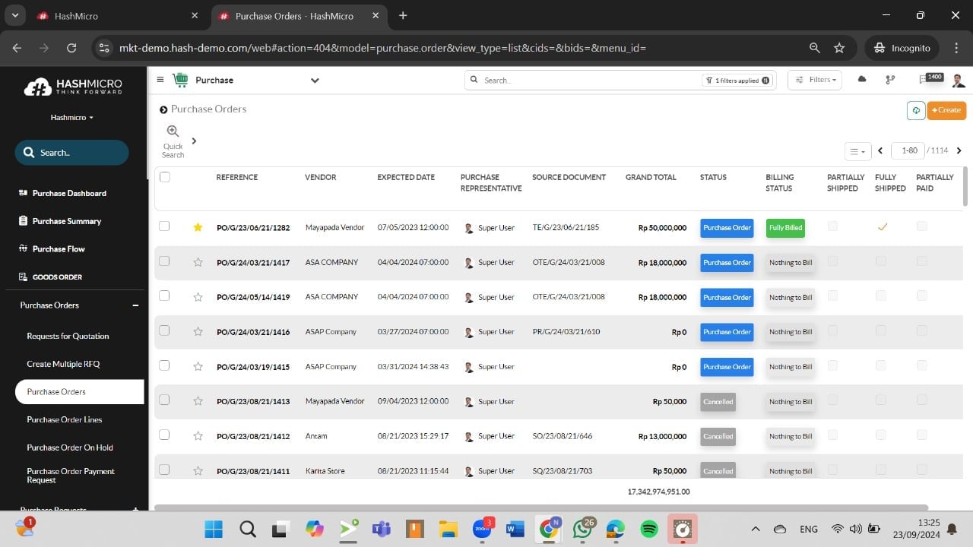Open the user avatar in top right

coord(958,80)
